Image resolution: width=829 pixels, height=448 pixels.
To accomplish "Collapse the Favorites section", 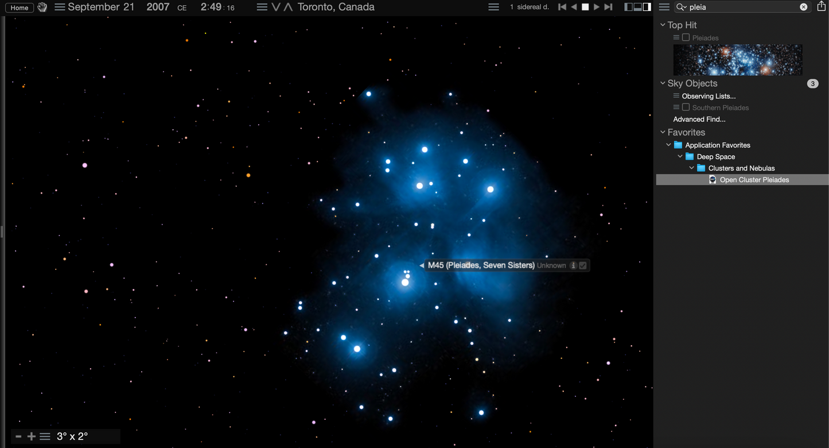I will (x=663, y=132).
